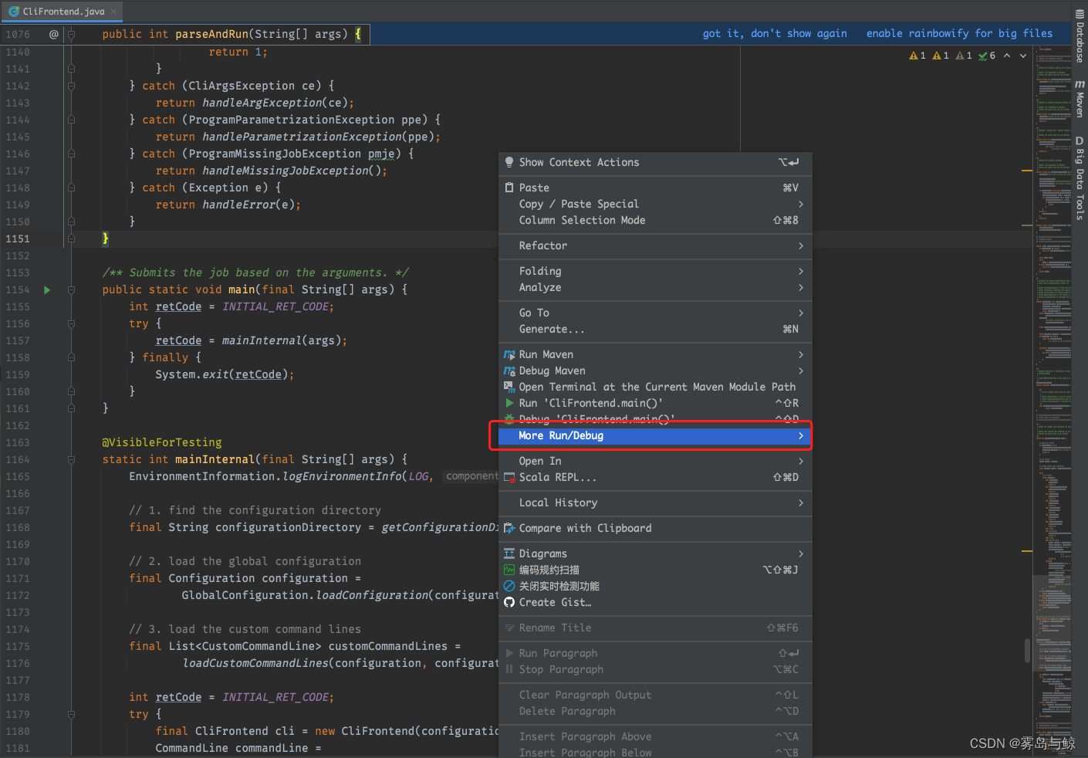The image size is (1088, 758).
Task: Click 关闭实时检测功能 menu item
Action: [655, 586]
